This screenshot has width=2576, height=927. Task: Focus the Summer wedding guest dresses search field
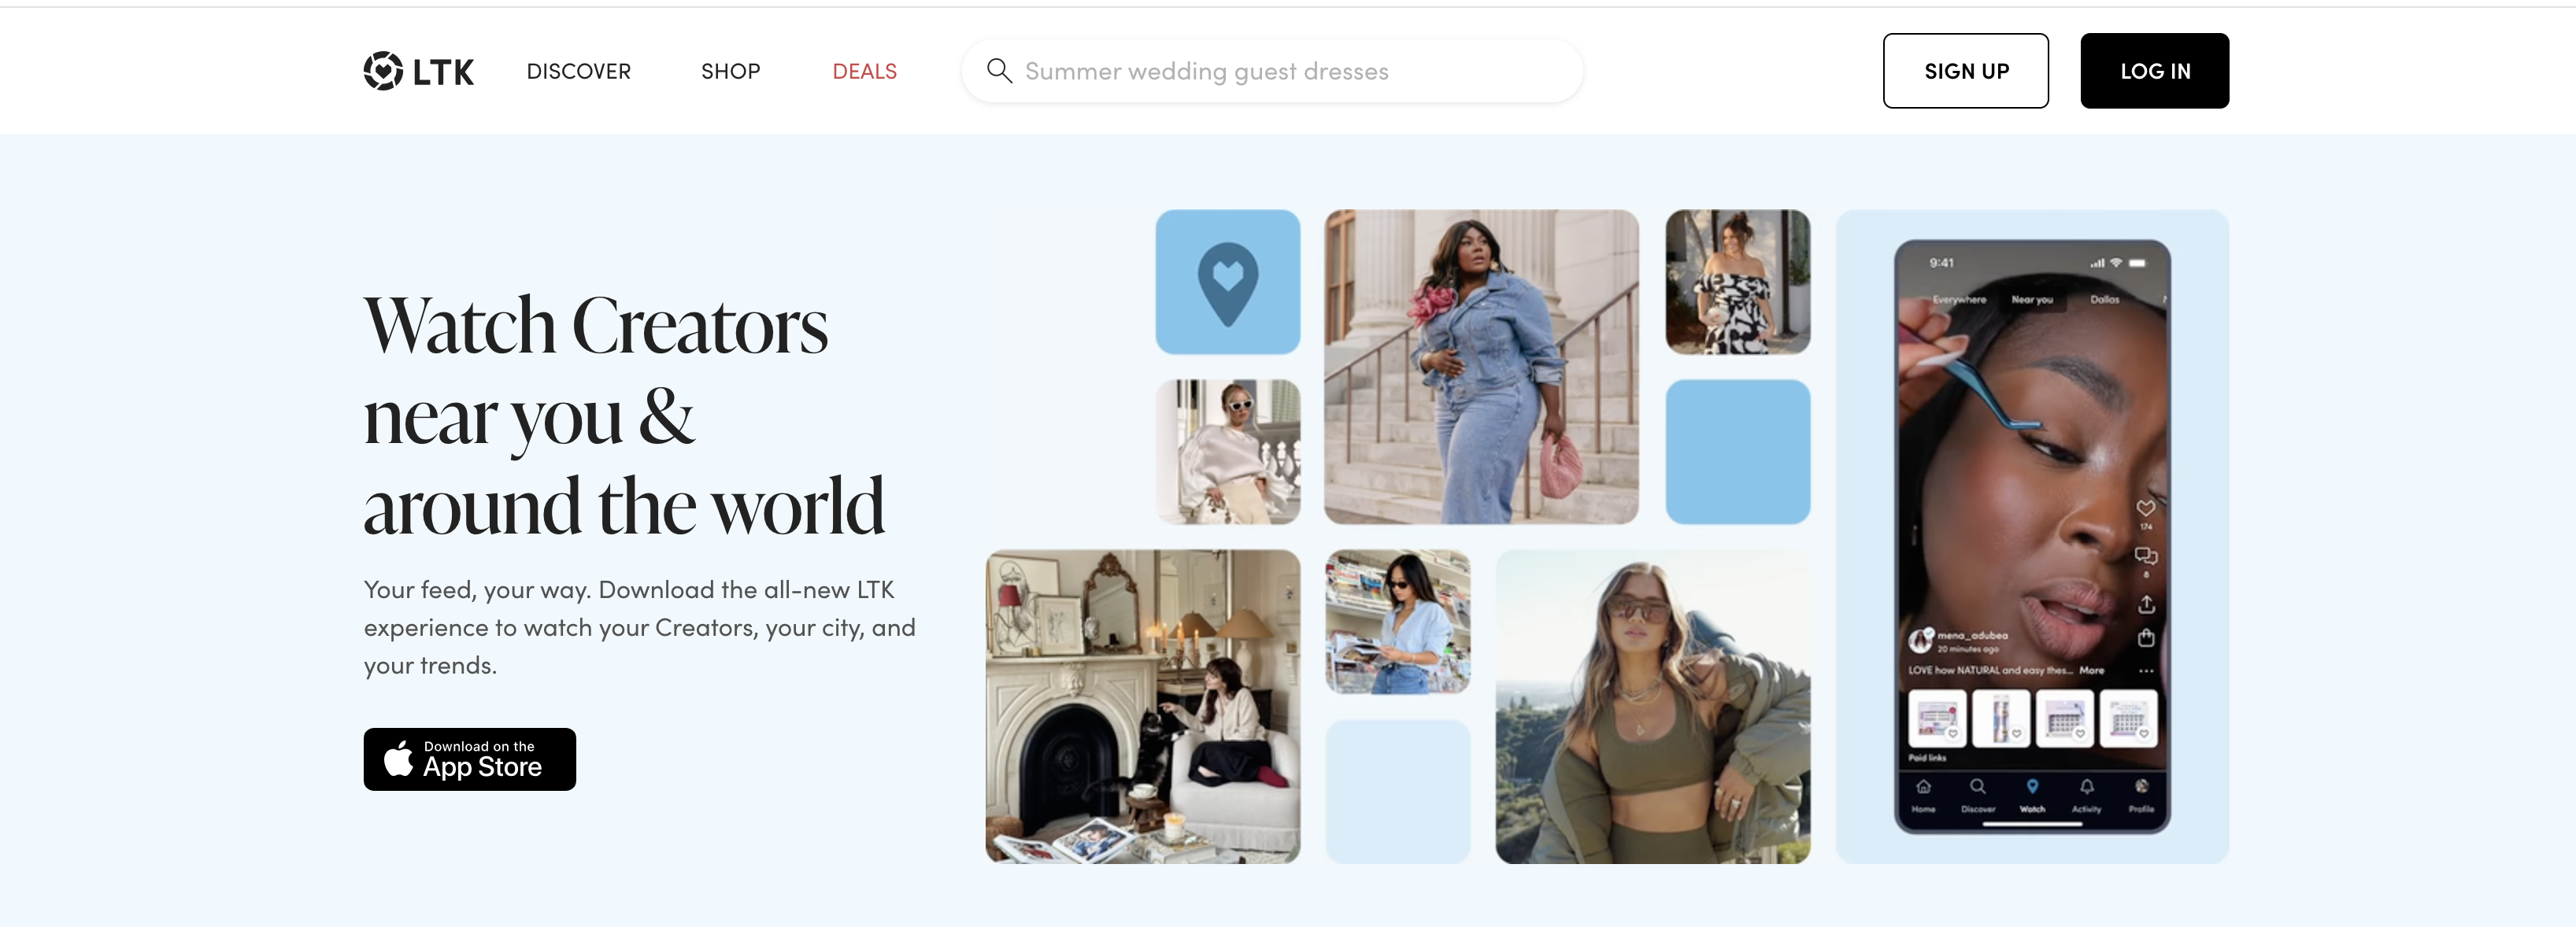tap(1272, 71)
